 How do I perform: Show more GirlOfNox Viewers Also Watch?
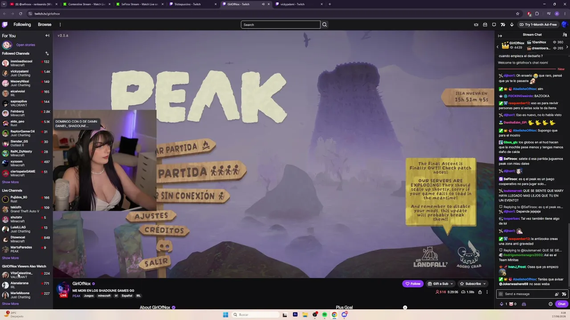pos(10,304)
